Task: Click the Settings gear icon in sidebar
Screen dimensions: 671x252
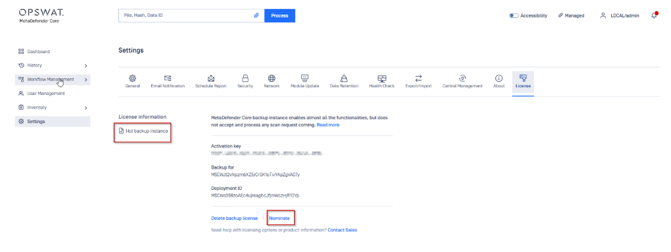Action: [21, 122]
